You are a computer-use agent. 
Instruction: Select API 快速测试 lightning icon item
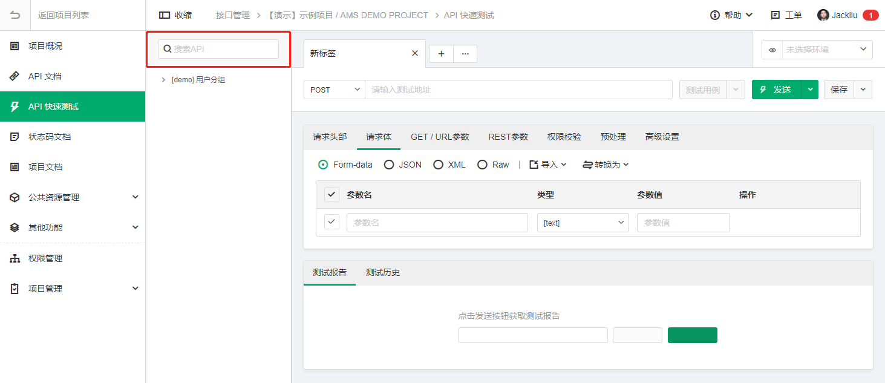point(73,106)
